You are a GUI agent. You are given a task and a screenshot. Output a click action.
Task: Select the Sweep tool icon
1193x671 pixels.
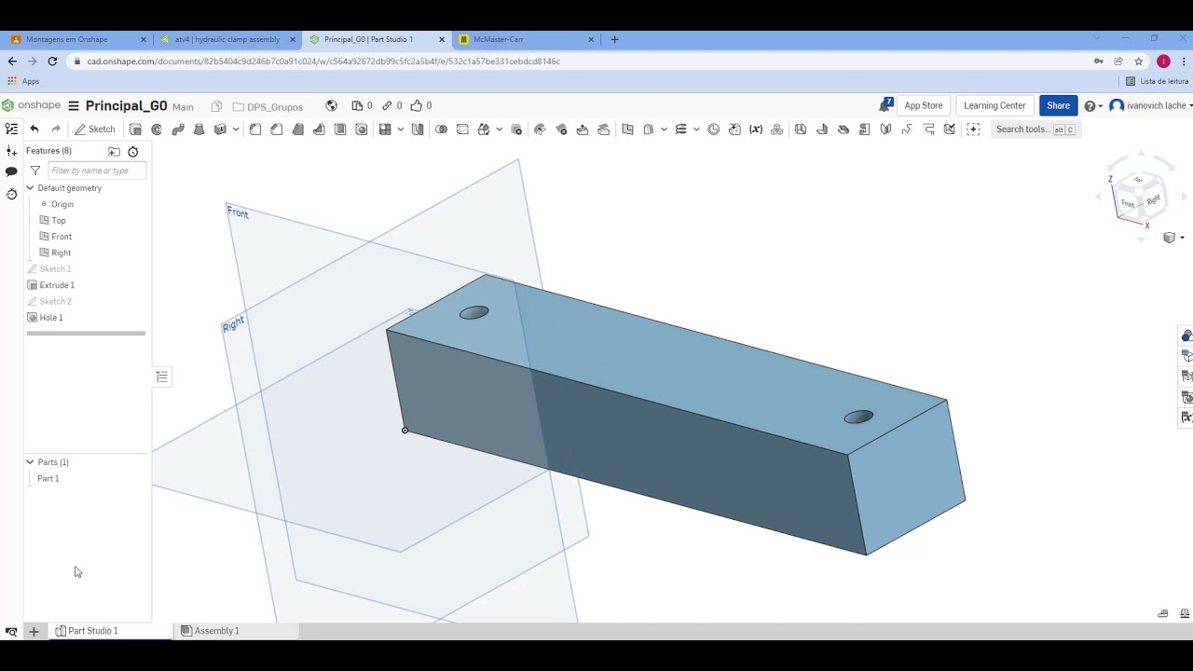pos(178,130)
